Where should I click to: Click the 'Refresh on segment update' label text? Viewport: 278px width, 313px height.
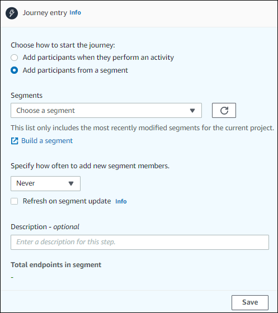point(67,201)
